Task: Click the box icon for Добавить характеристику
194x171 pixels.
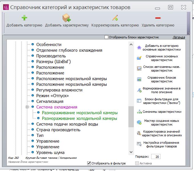Action: [66, 18]
